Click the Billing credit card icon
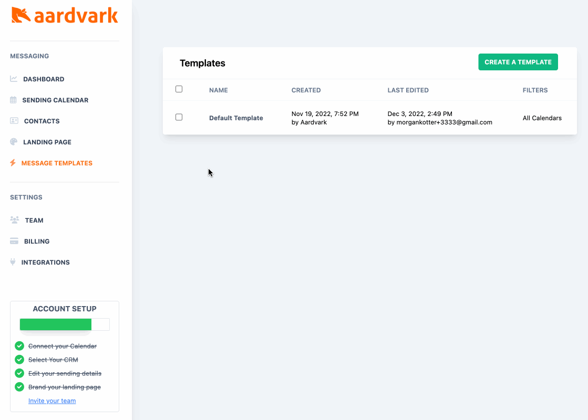The image size is (588, 420). pyautogui.click(x=14, y=241)
